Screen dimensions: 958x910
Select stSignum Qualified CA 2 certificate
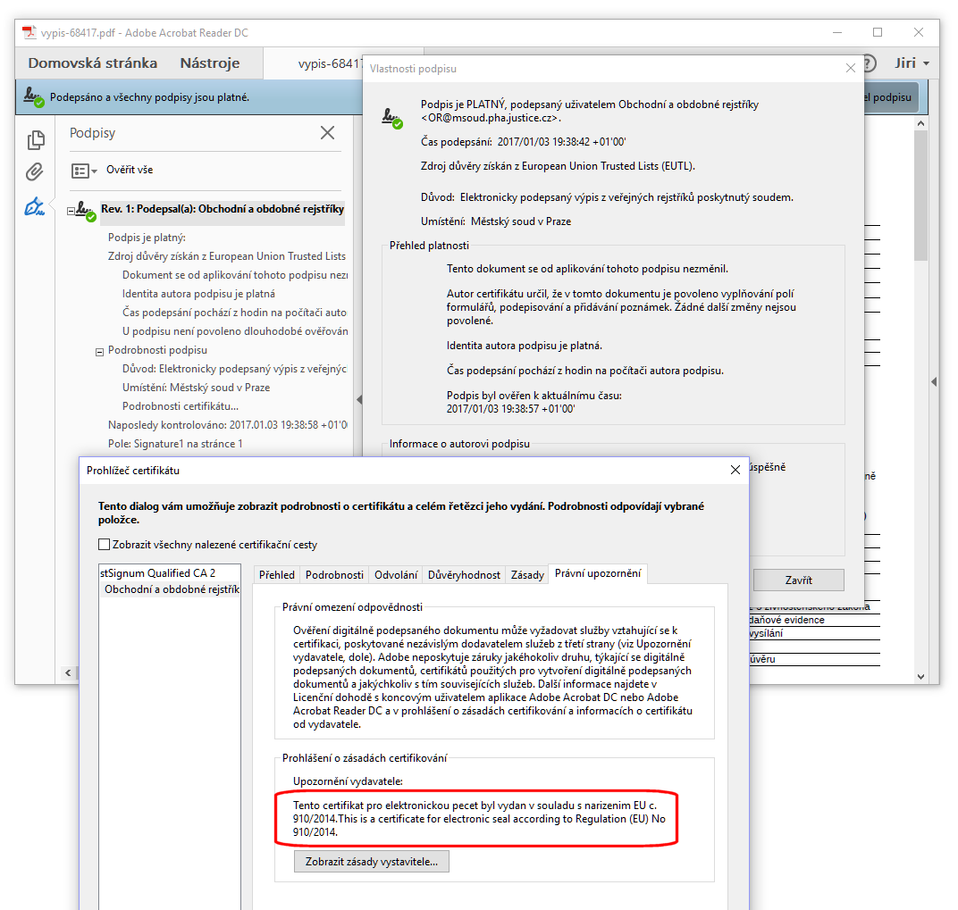click(157, 572)
